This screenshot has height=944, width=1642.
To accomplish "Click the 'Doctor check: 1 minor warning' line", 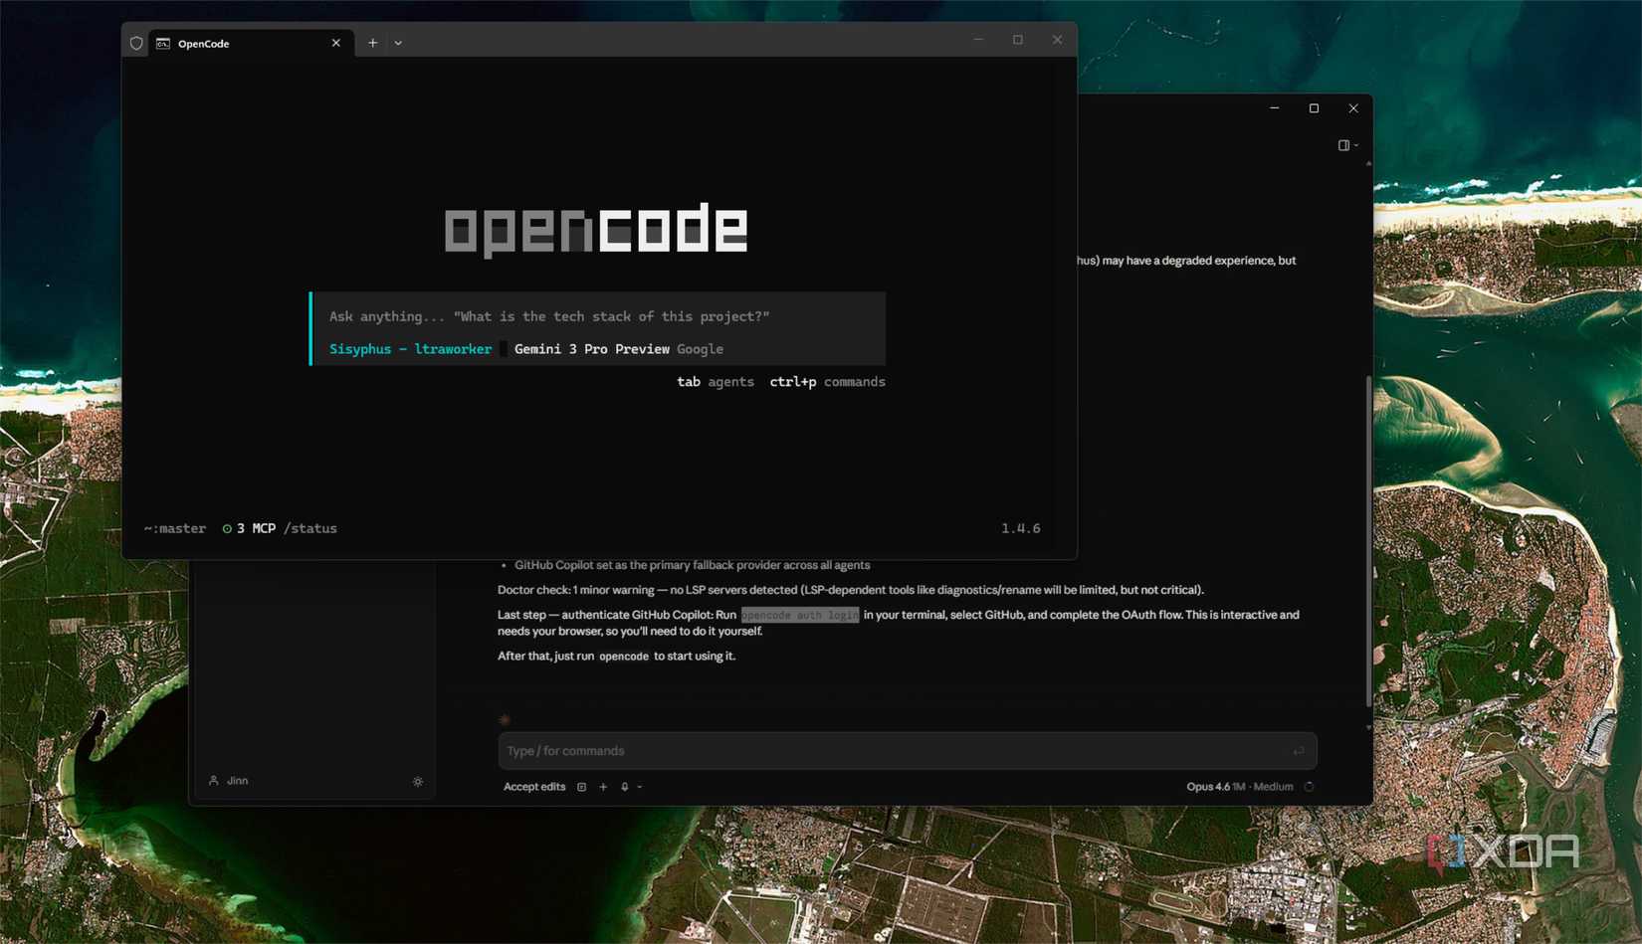I will click(851, 590).
